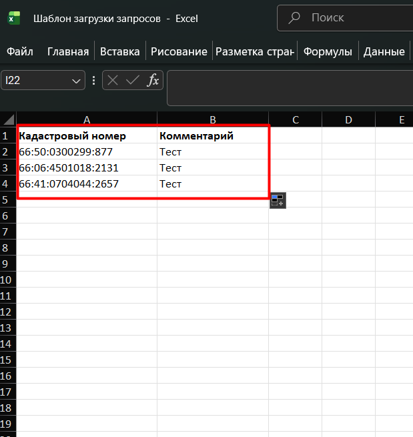Click inside the formula bar input

pyautogui.click(x=290, y=88)
